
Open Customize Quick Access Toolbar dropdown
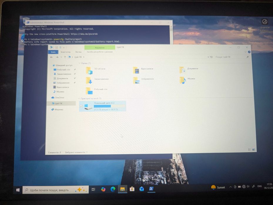(x=64, y=48)
